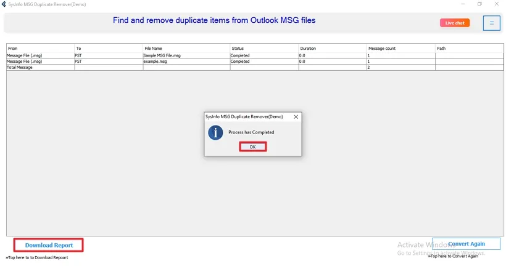Select the Duration column header
506x269 pixels.
(333, 48)
